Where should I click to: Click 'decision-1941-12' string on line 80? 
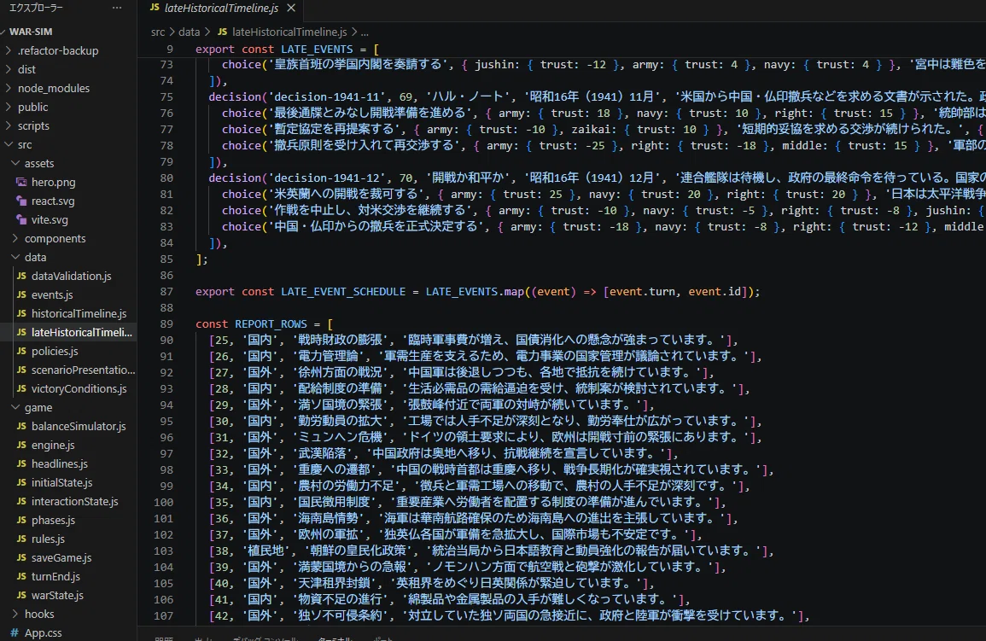tap(327, 178)
